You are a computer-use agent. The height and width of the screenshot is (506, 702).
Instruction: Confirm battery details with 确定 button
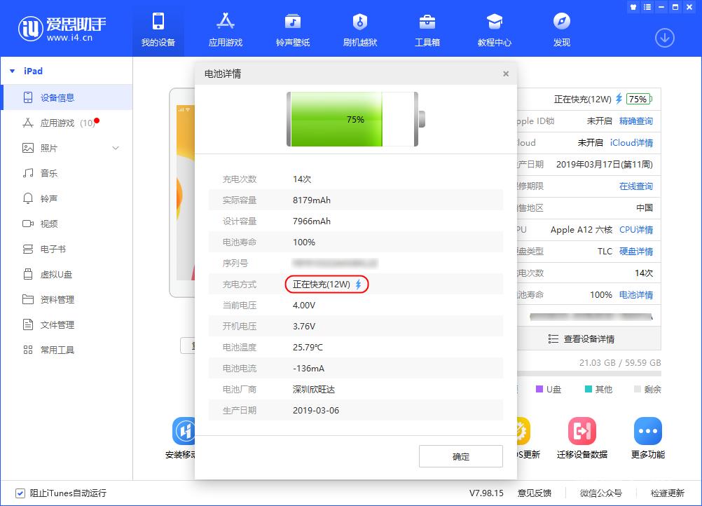click(x=460, y=456)
